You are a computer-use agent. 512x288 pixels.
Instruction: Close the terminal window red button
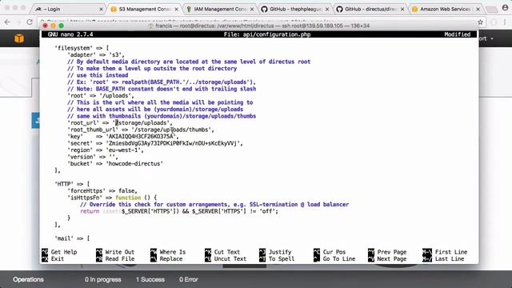[45, 26]
